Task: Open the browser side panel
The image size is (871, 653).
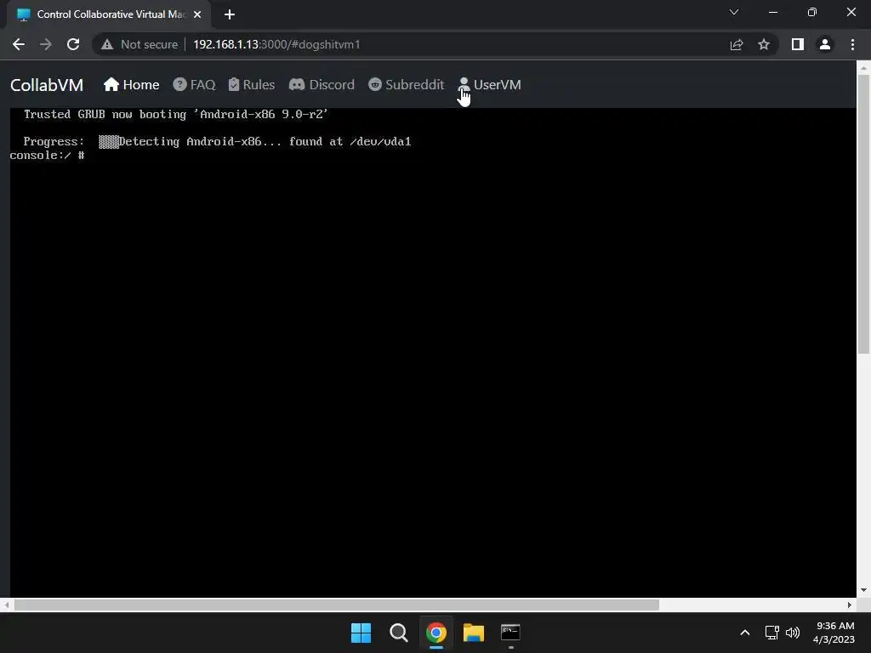Action: point(798,44)
